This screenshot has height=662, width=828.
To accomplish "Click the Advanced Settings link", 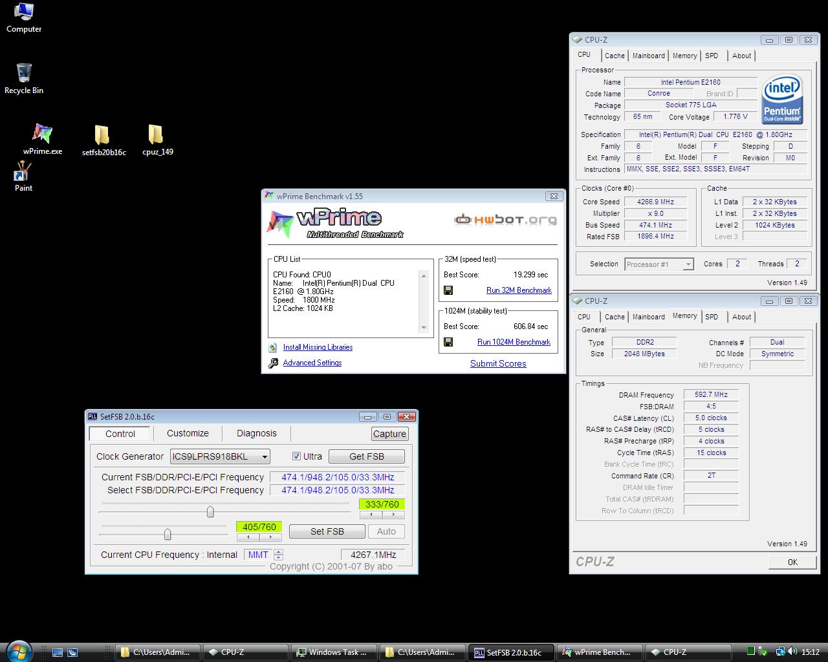I will click(x=312, y=363).
